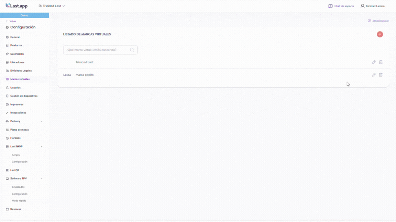396x222 pixels.
Task: Select Modo rápido under Software TPV
Action: pos(19,201)
